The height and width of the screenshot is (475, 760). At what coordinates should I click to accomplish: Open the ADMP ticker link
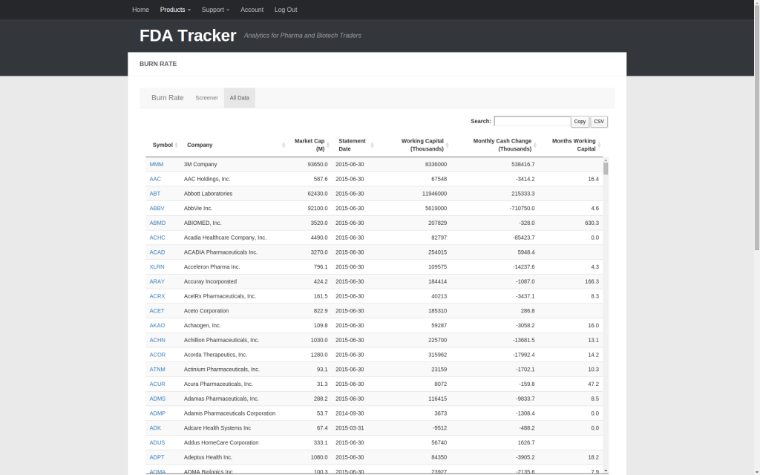pyautogui.click(x=157, y=413)
